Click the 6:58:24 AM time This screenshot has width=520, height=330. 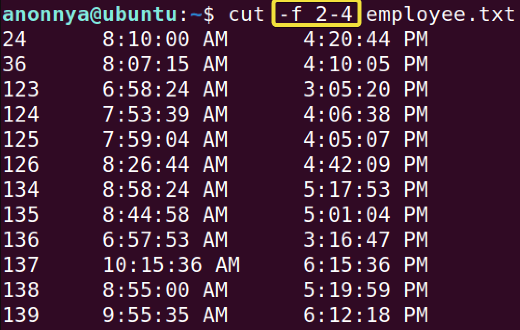coord(165,89)
